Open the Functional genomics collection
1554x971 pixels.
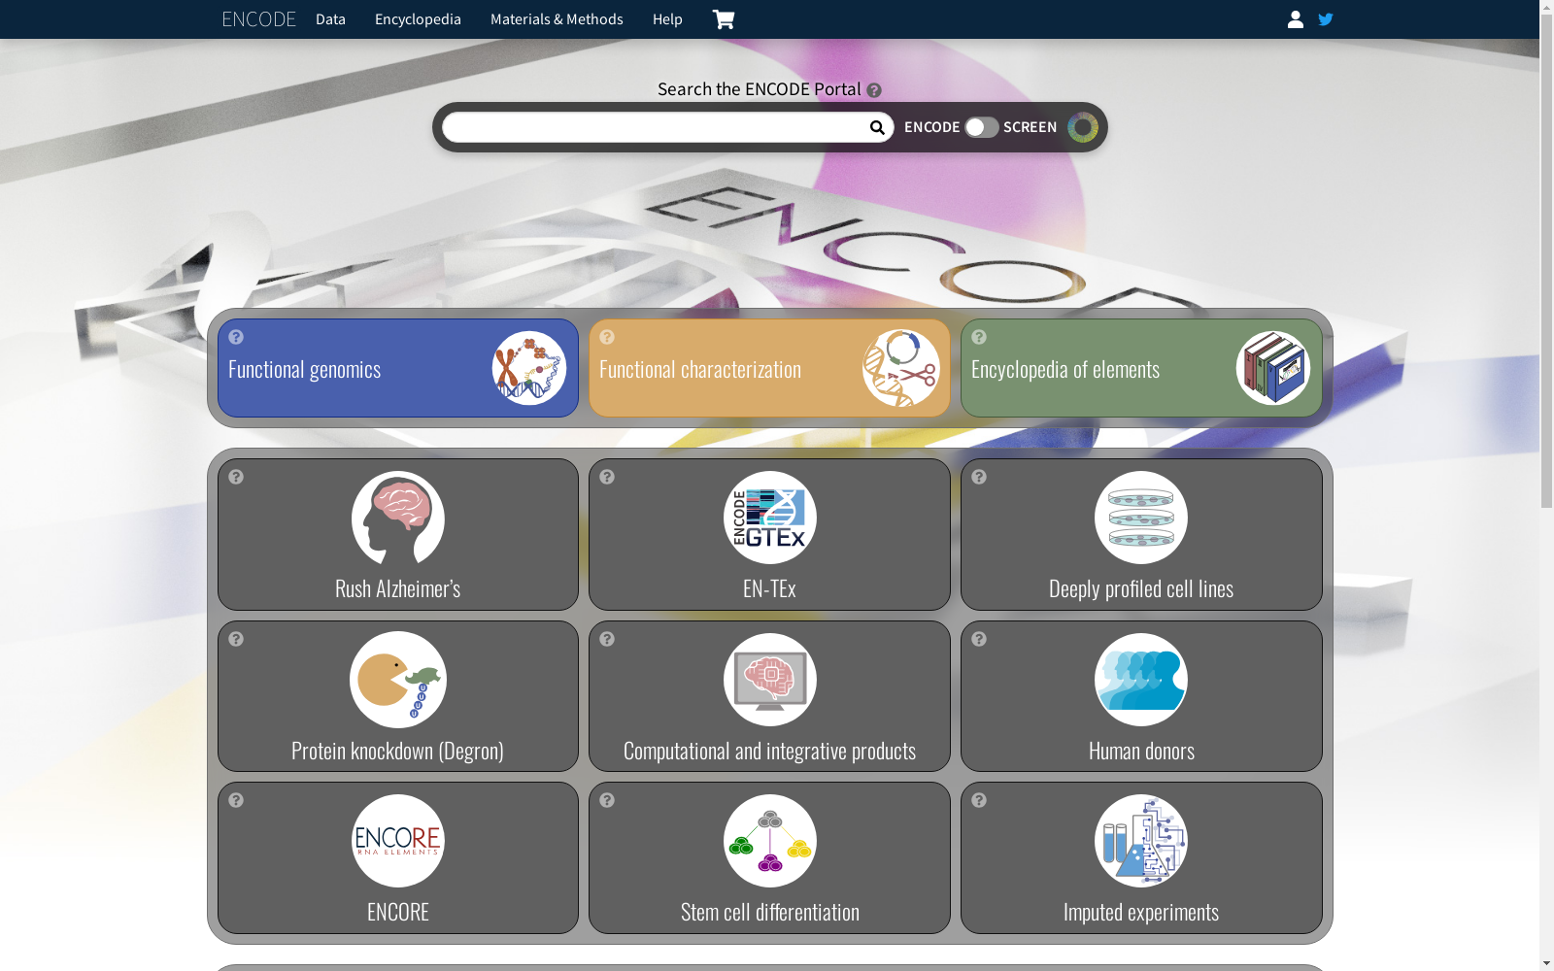[398, 368]
